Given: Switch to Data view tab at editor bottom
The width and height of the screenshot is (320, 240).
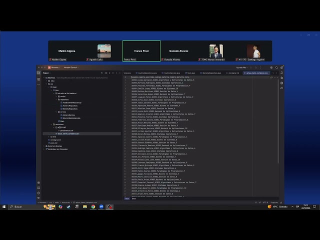Looking at the screenshot, I should click(x=133, y=198).
